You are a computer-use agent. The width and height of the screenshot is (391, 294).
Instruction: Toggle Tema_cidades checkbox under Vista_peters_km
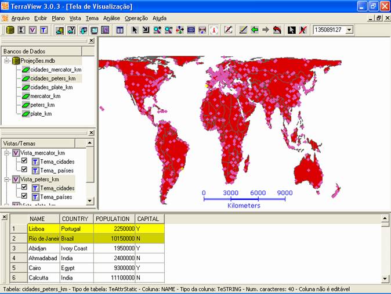[24, 187]
